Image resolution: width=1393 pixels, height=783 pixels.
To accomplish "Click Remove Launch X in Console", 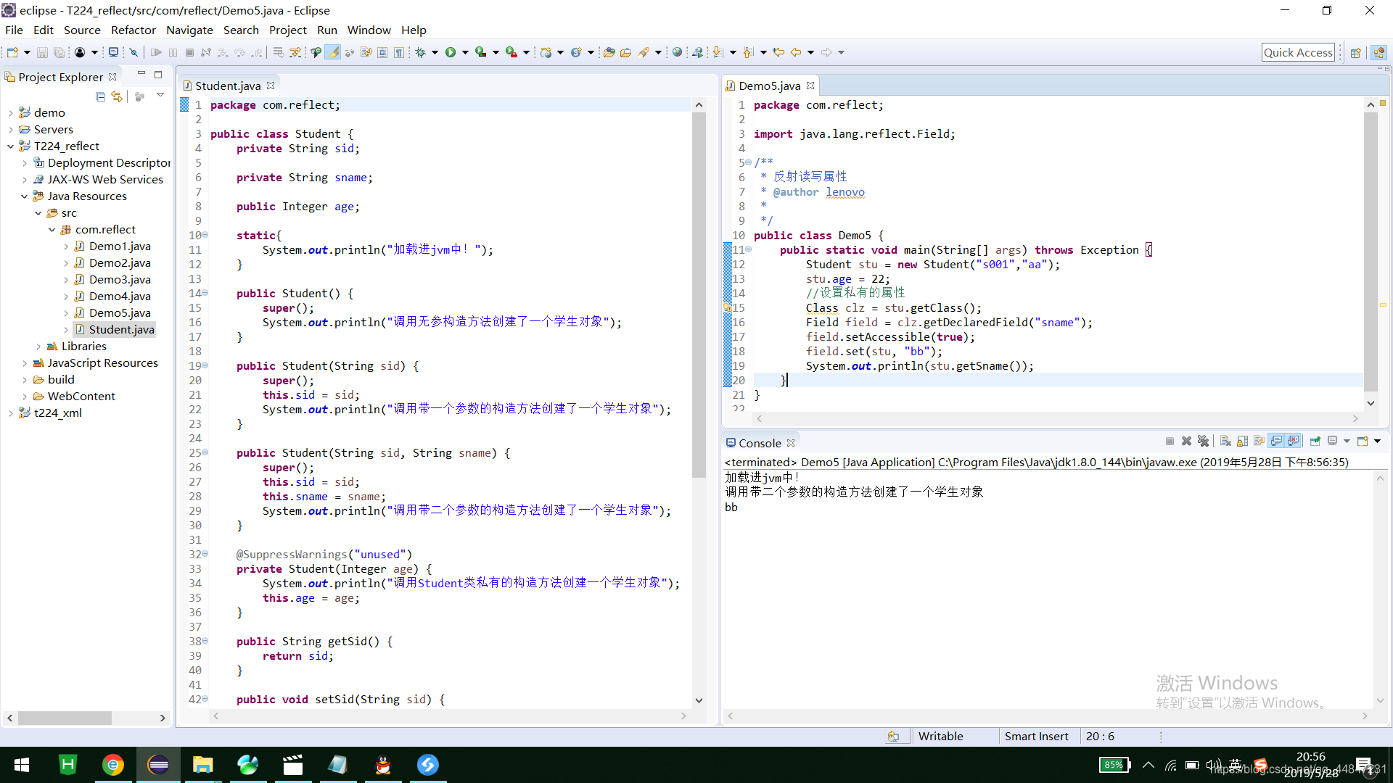I will click(1186, 441).
